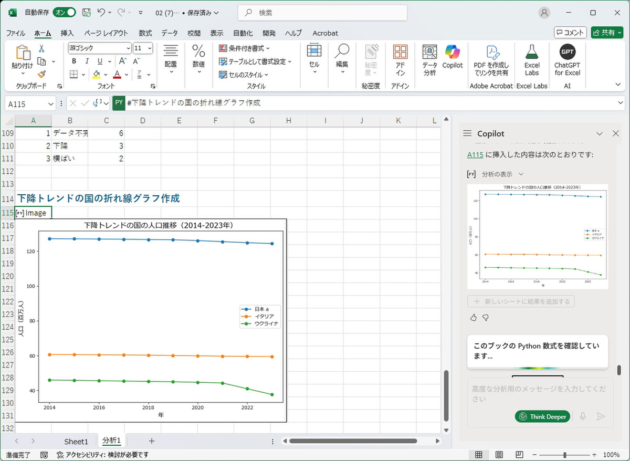630x461 pixels.
Task: Expand the analysis display dropdown in Copilot
Action: coord(521,174)
